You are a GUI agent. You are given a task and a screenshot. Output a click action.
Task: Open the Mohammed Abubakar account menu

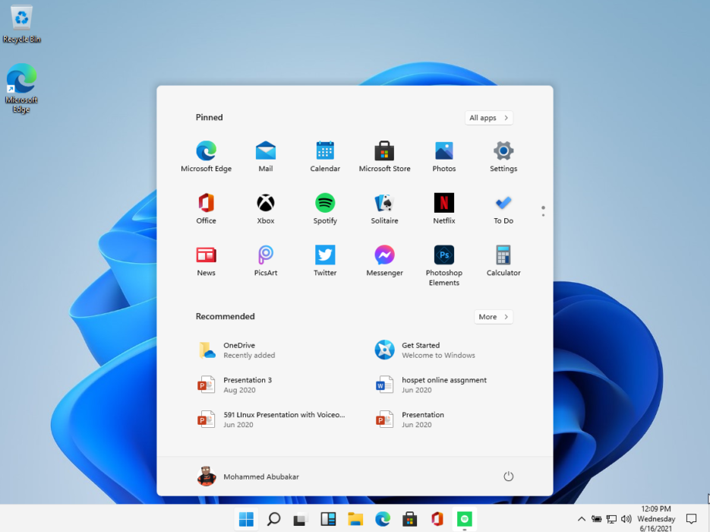[x=251, y=476]
